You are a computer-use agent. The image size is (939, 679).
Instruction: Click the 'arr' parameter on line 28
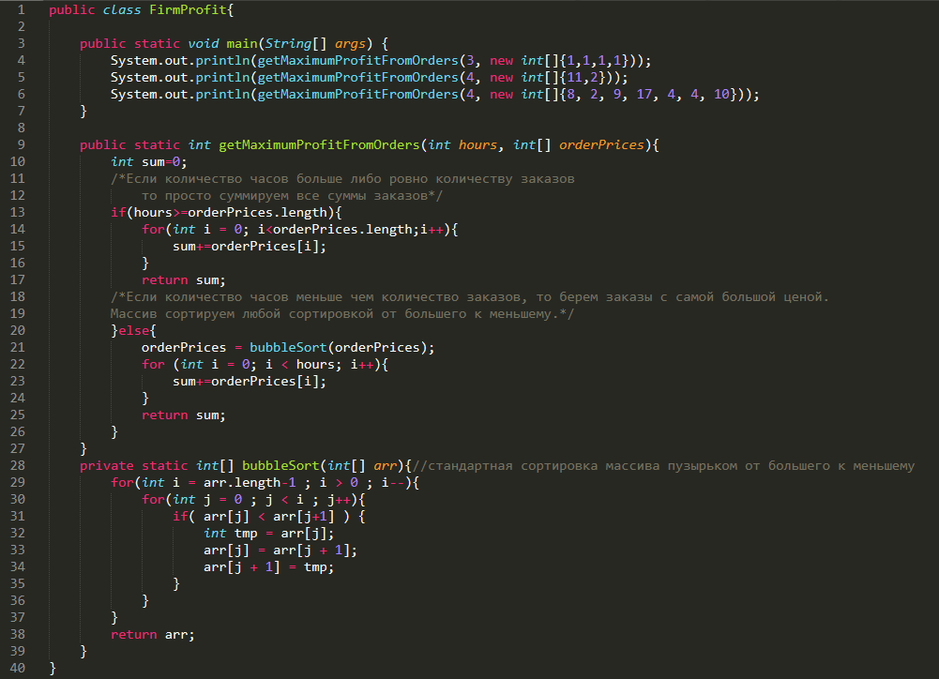click(x=385, y=466)
